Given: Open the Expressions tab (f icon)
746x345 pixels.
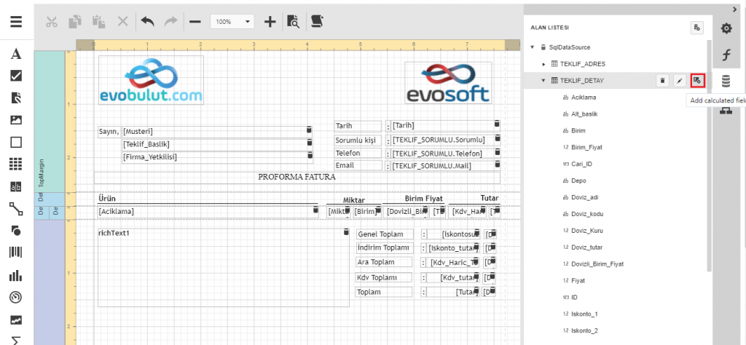Looking at the screenshot, I should (726, 55).
